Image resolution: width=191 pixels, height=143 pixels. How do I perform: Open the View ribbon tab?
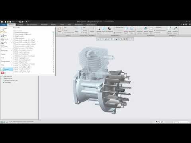[x=70, y=25]
